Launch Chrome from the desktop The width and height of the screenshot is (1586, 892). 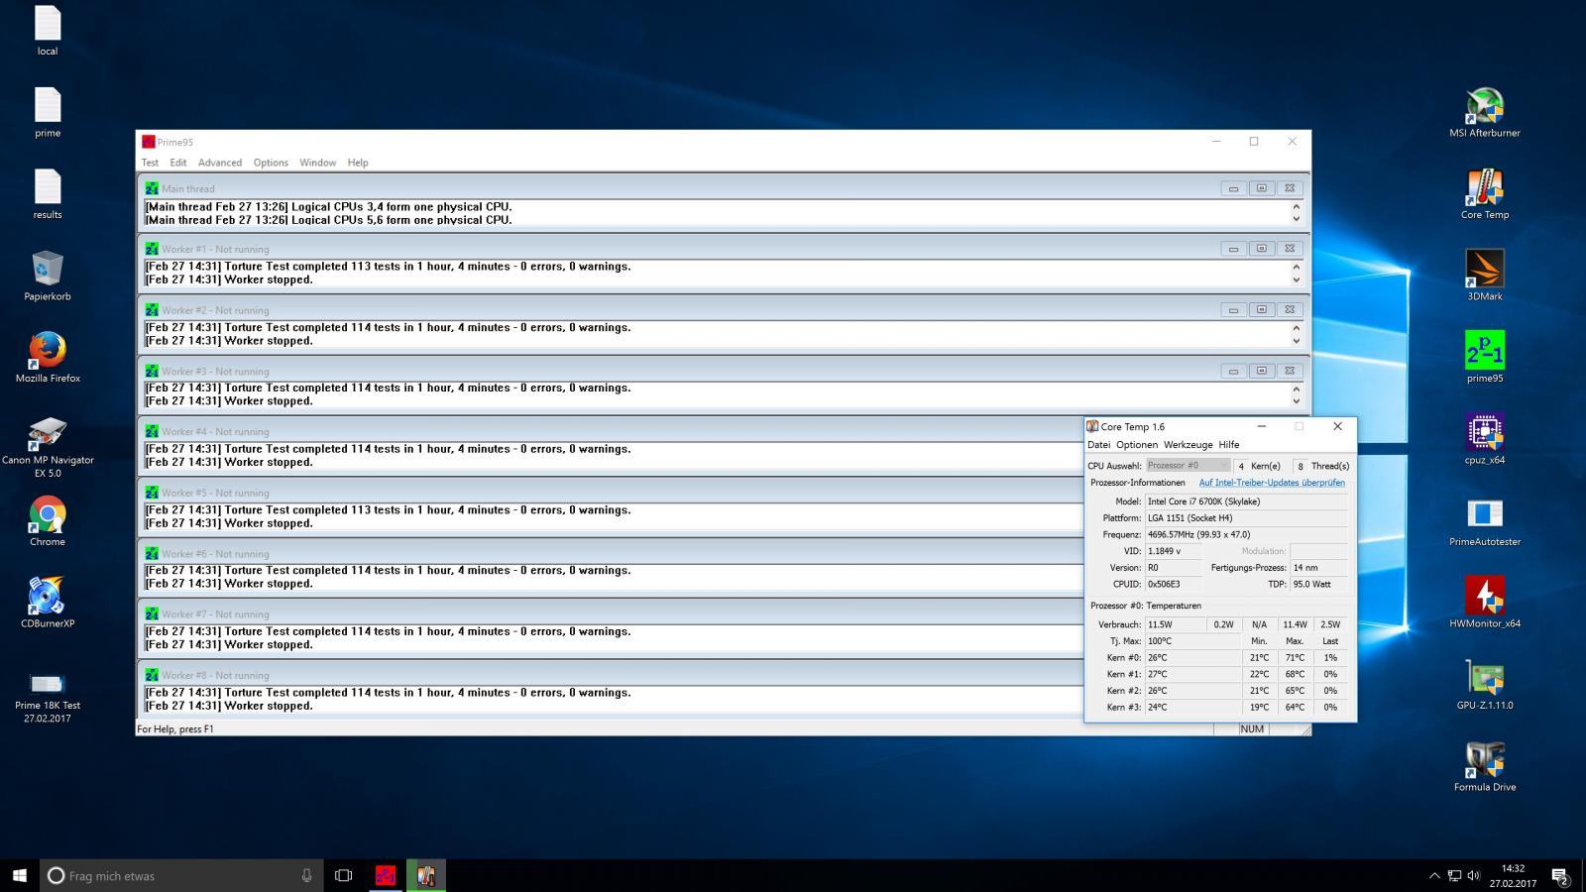point(48,521)
